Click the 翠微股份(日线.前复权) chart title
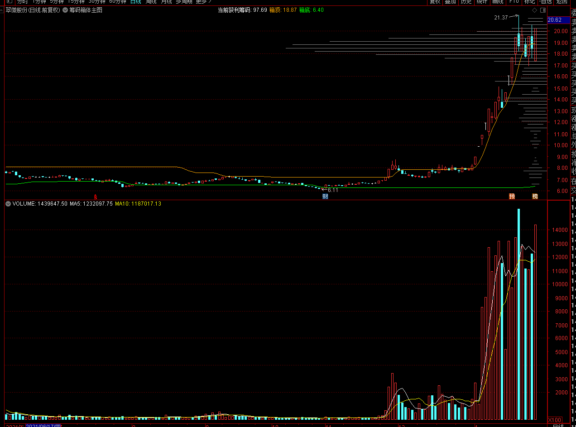Viewport: 576px width, 427px height. click(x=33, y=10)
